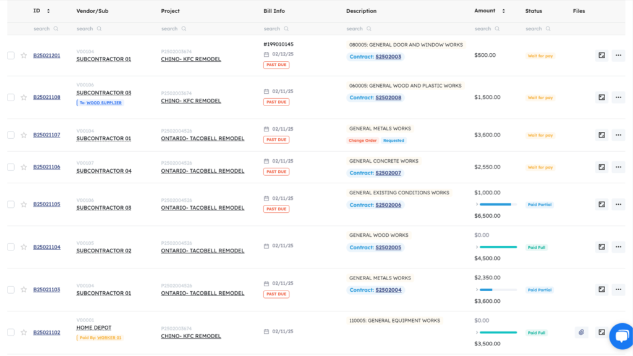633x356 pixels.
Task: Open CHINO- KFC REMODEL project for B25021201
Action: click(x=191, y=59)
